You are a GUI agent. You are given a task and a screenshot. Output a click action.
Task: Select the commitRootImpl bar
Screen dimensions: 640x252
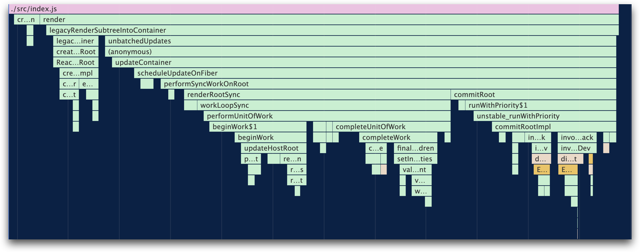click(x=554, y=127)
